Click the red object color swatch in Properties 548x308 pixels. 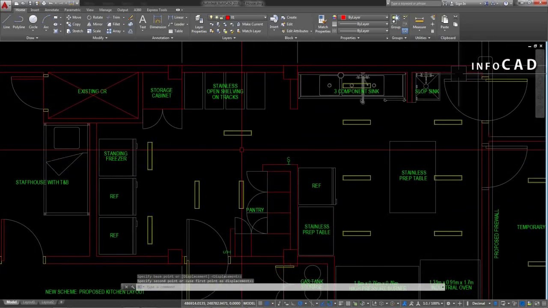point(343,18)
